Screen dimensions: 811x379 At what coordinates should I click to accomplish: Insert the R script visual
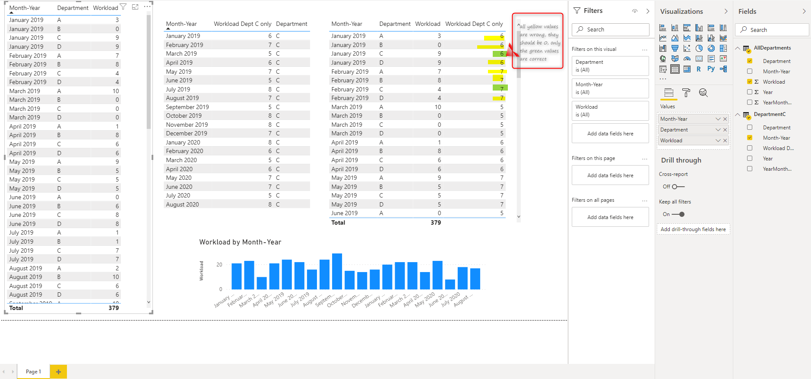click(699, 69)
